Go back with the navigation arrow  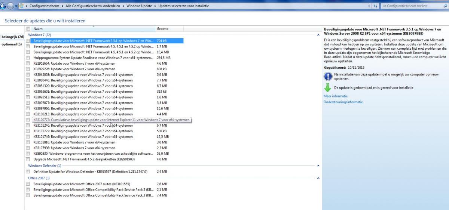pos(3,6)
